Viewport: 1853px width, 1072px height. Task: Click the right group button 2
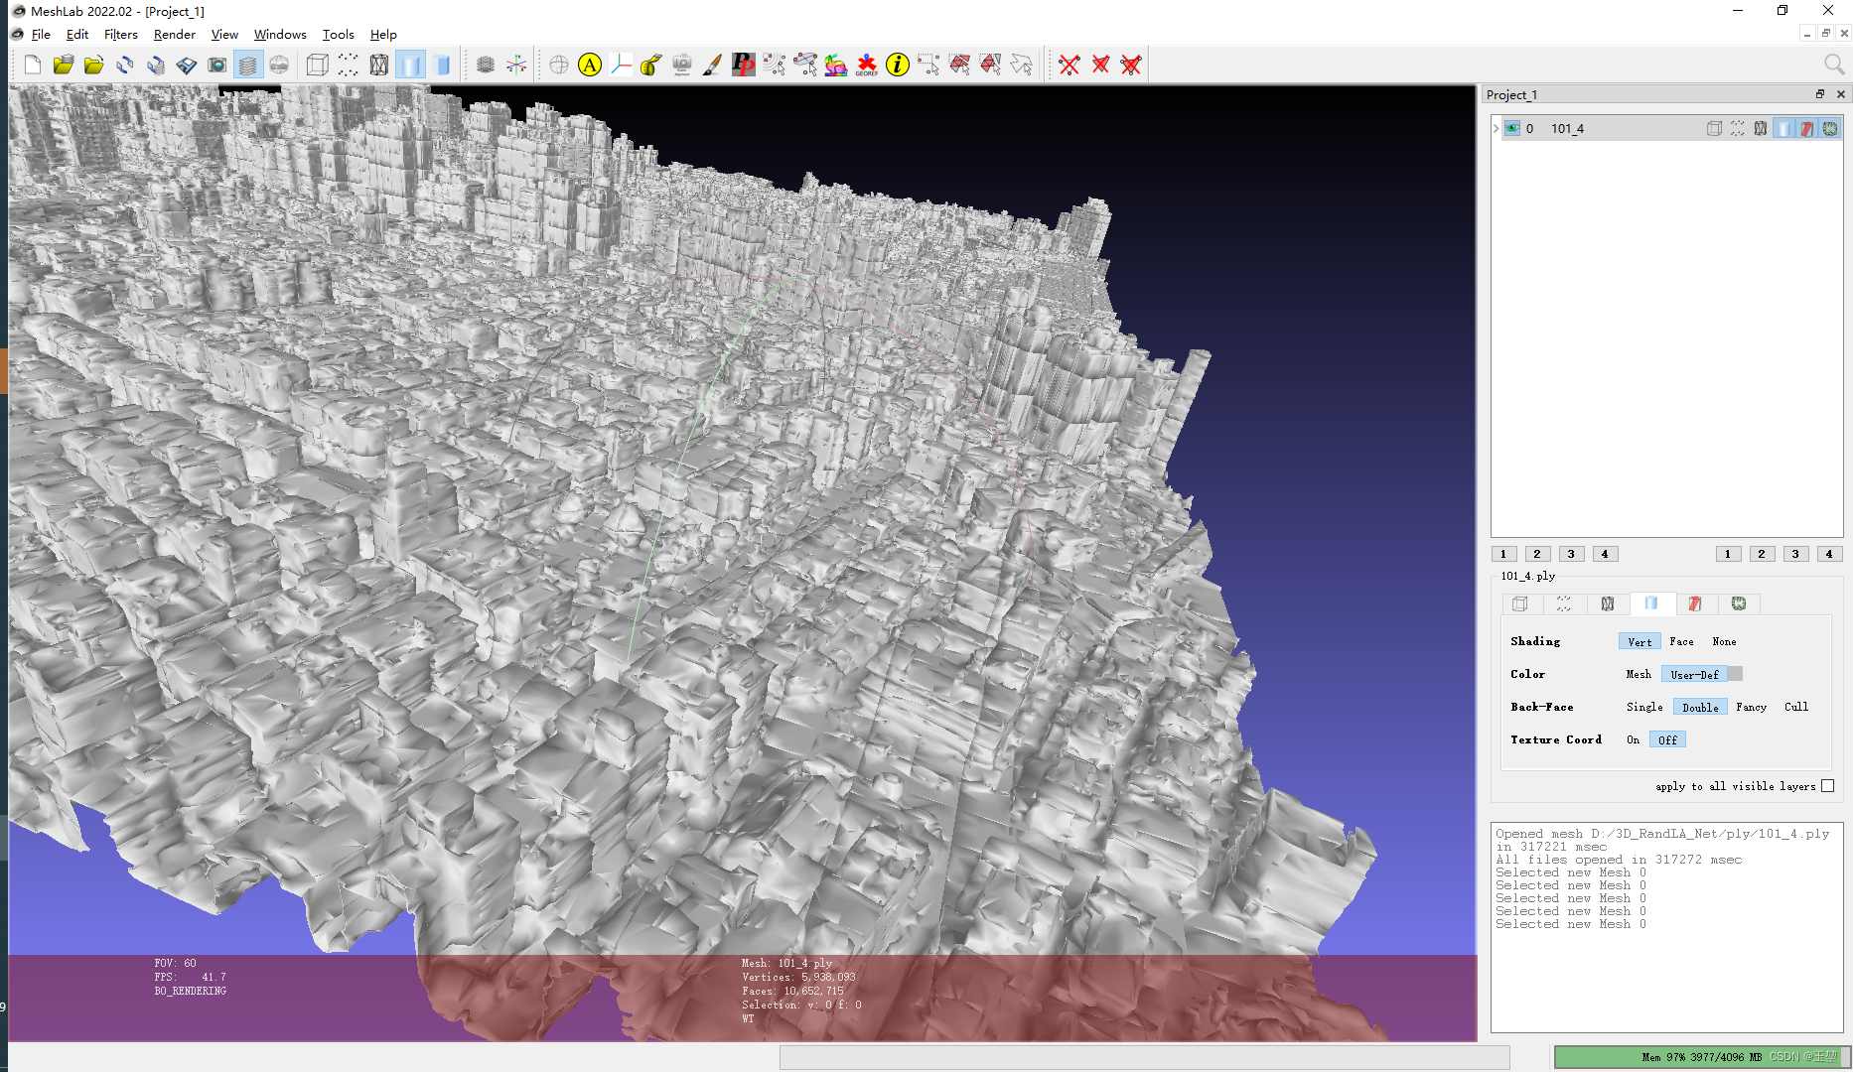click(1762, 554)
